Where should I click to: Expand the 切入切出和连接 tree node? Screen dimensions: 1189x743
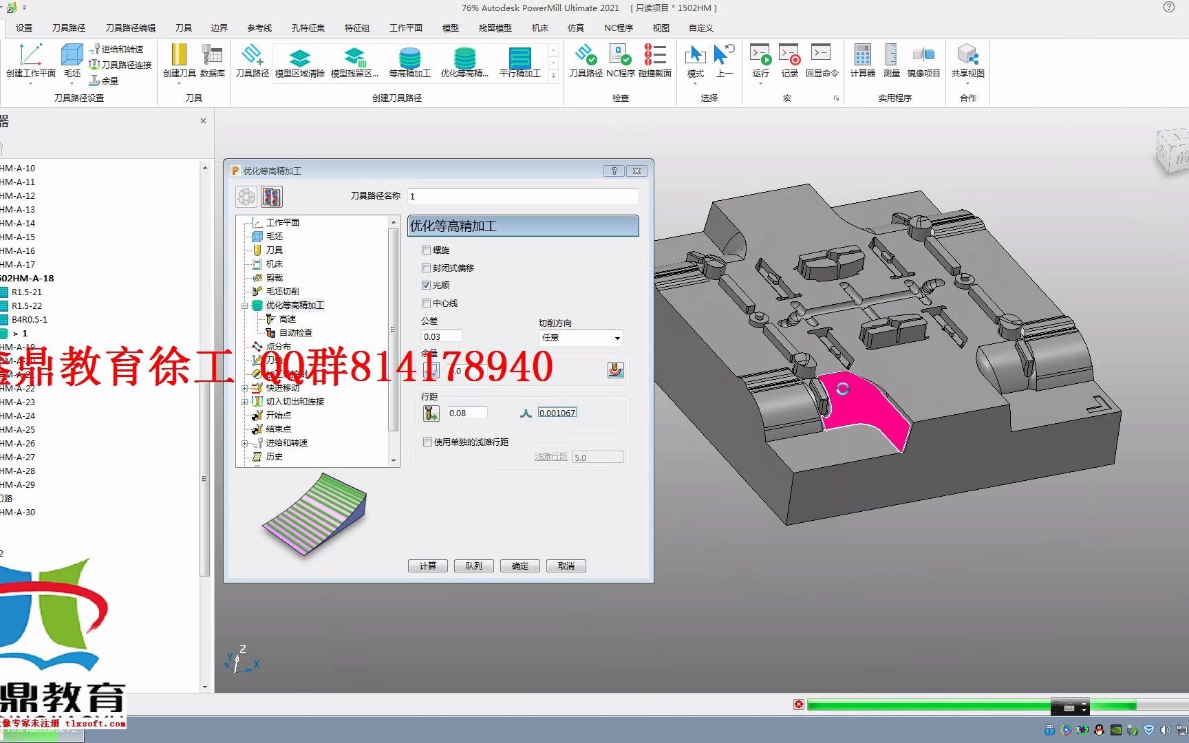tap(244, 402)
